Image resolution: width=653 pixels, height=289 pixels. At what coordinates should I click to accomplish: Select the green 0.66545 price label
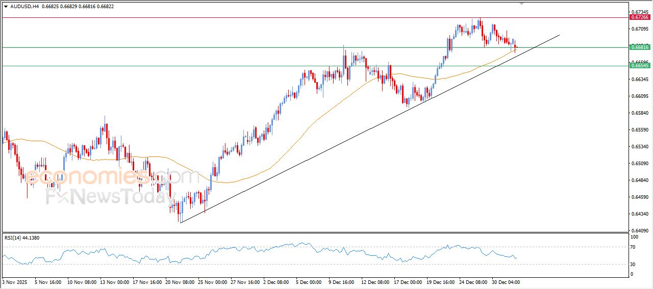click(640, 66)
